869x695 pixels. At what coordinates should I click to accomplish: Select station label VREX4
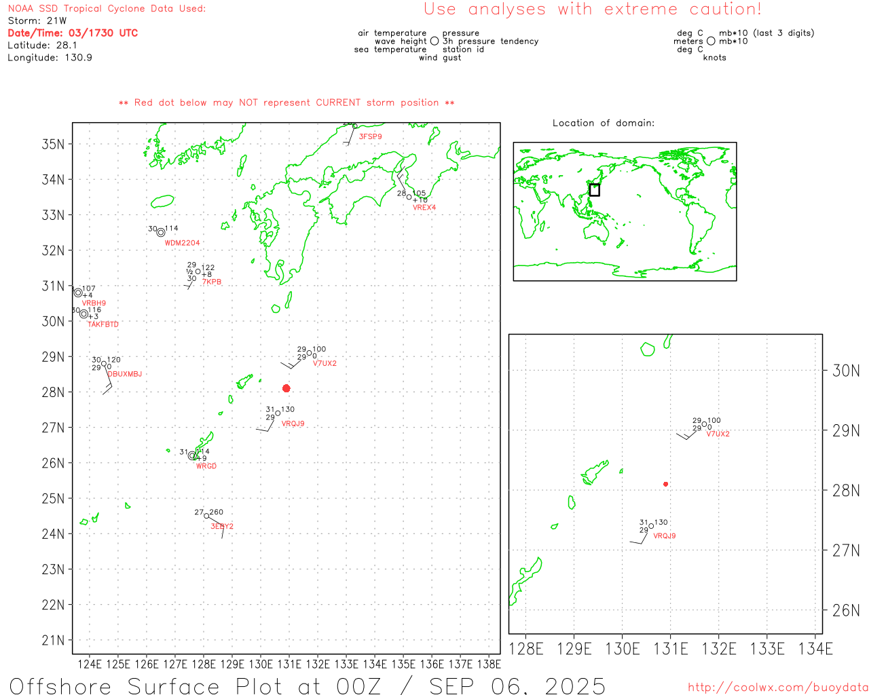tap(424, 208)
